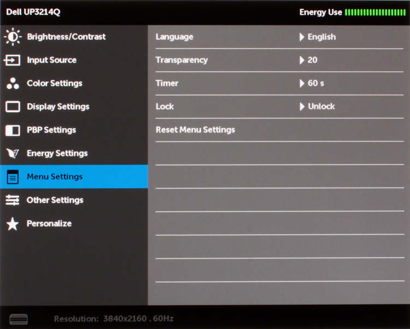The width and height of the screenshot is (410, 329).
Task: Click the English language value
Action: click(x=321, y=37)
